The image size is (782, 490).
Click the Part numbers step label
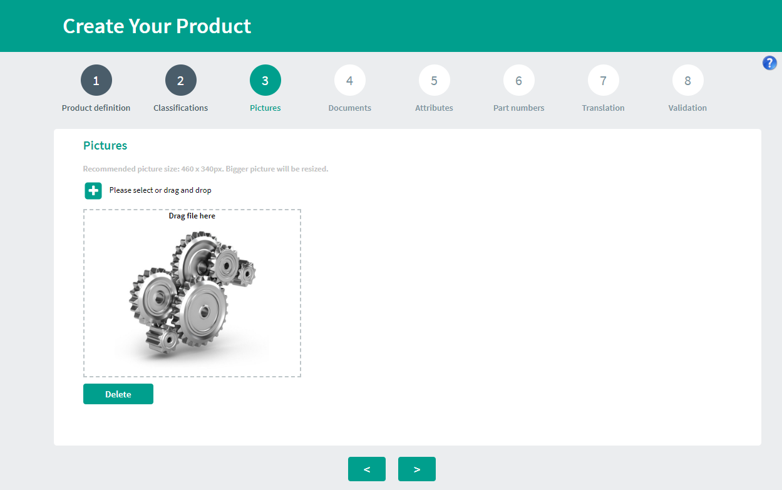(x=519, y=108)
